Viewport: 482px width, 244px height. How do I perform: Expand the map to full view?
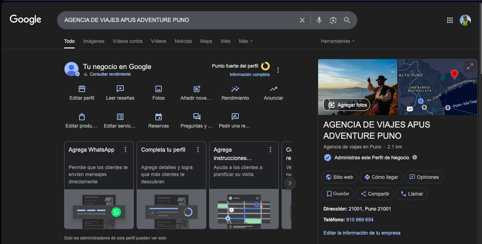click(x=470, y=66)
